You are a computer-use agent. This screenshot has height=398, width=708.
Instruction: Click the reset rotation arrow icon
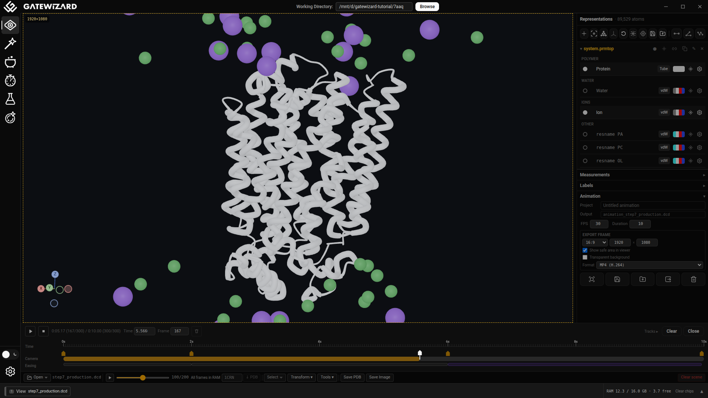point(624,34)
